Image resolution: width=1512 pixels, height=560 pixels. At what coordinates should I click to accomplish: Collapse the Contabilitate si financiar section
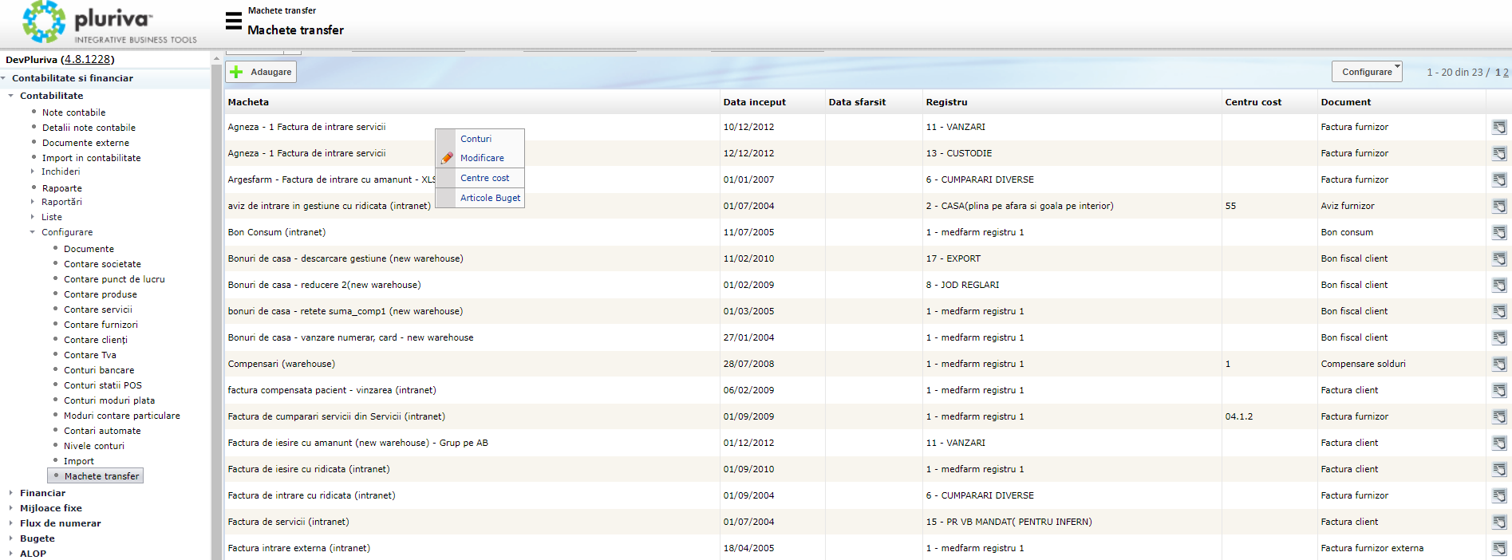pos(4,78)
